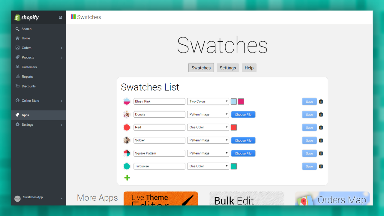
Task: Click the Search icon in the sidebar
Action: 17,29
